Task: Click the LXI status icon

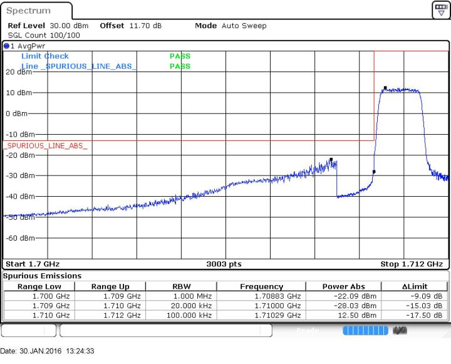Action: (x=400, y=330)
